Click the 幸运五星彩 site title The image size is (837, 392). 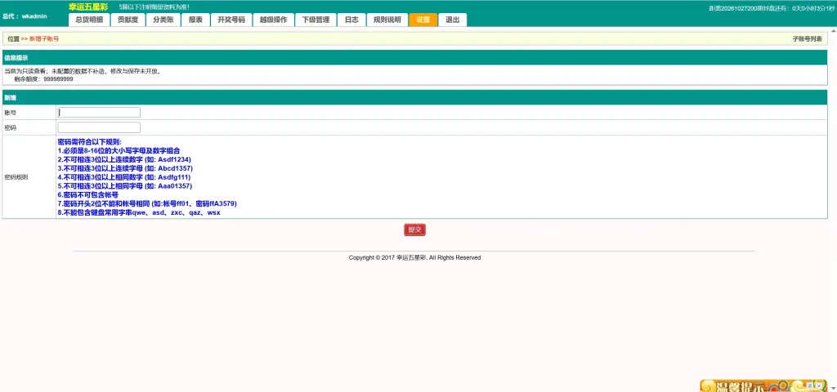click(88, 7)
